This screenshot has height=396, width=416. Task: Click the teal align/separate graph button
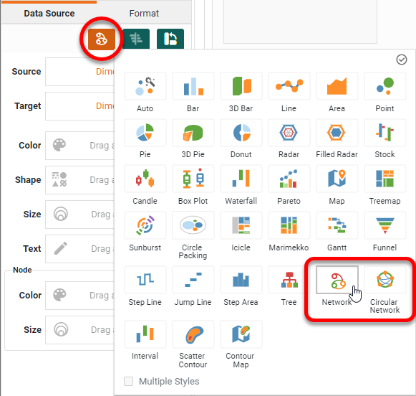(x=136, y=39)
